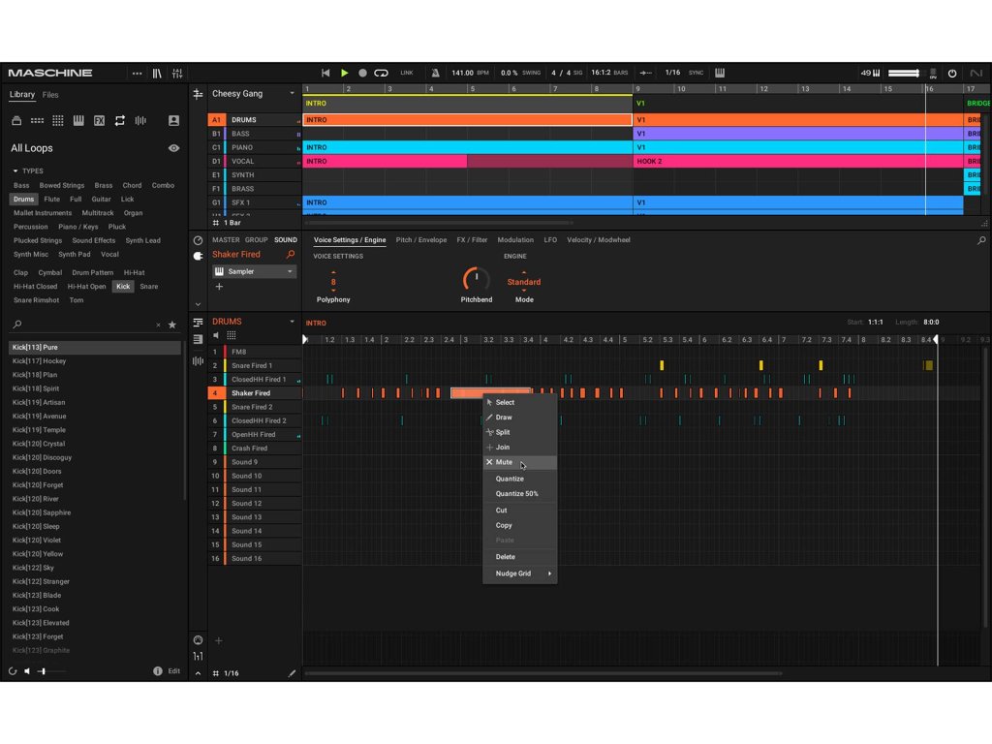Switch to the Files tab
Image resolution: width=992 pixels, height=744 pixels.
pyautogui.click(x=50, y=95)
